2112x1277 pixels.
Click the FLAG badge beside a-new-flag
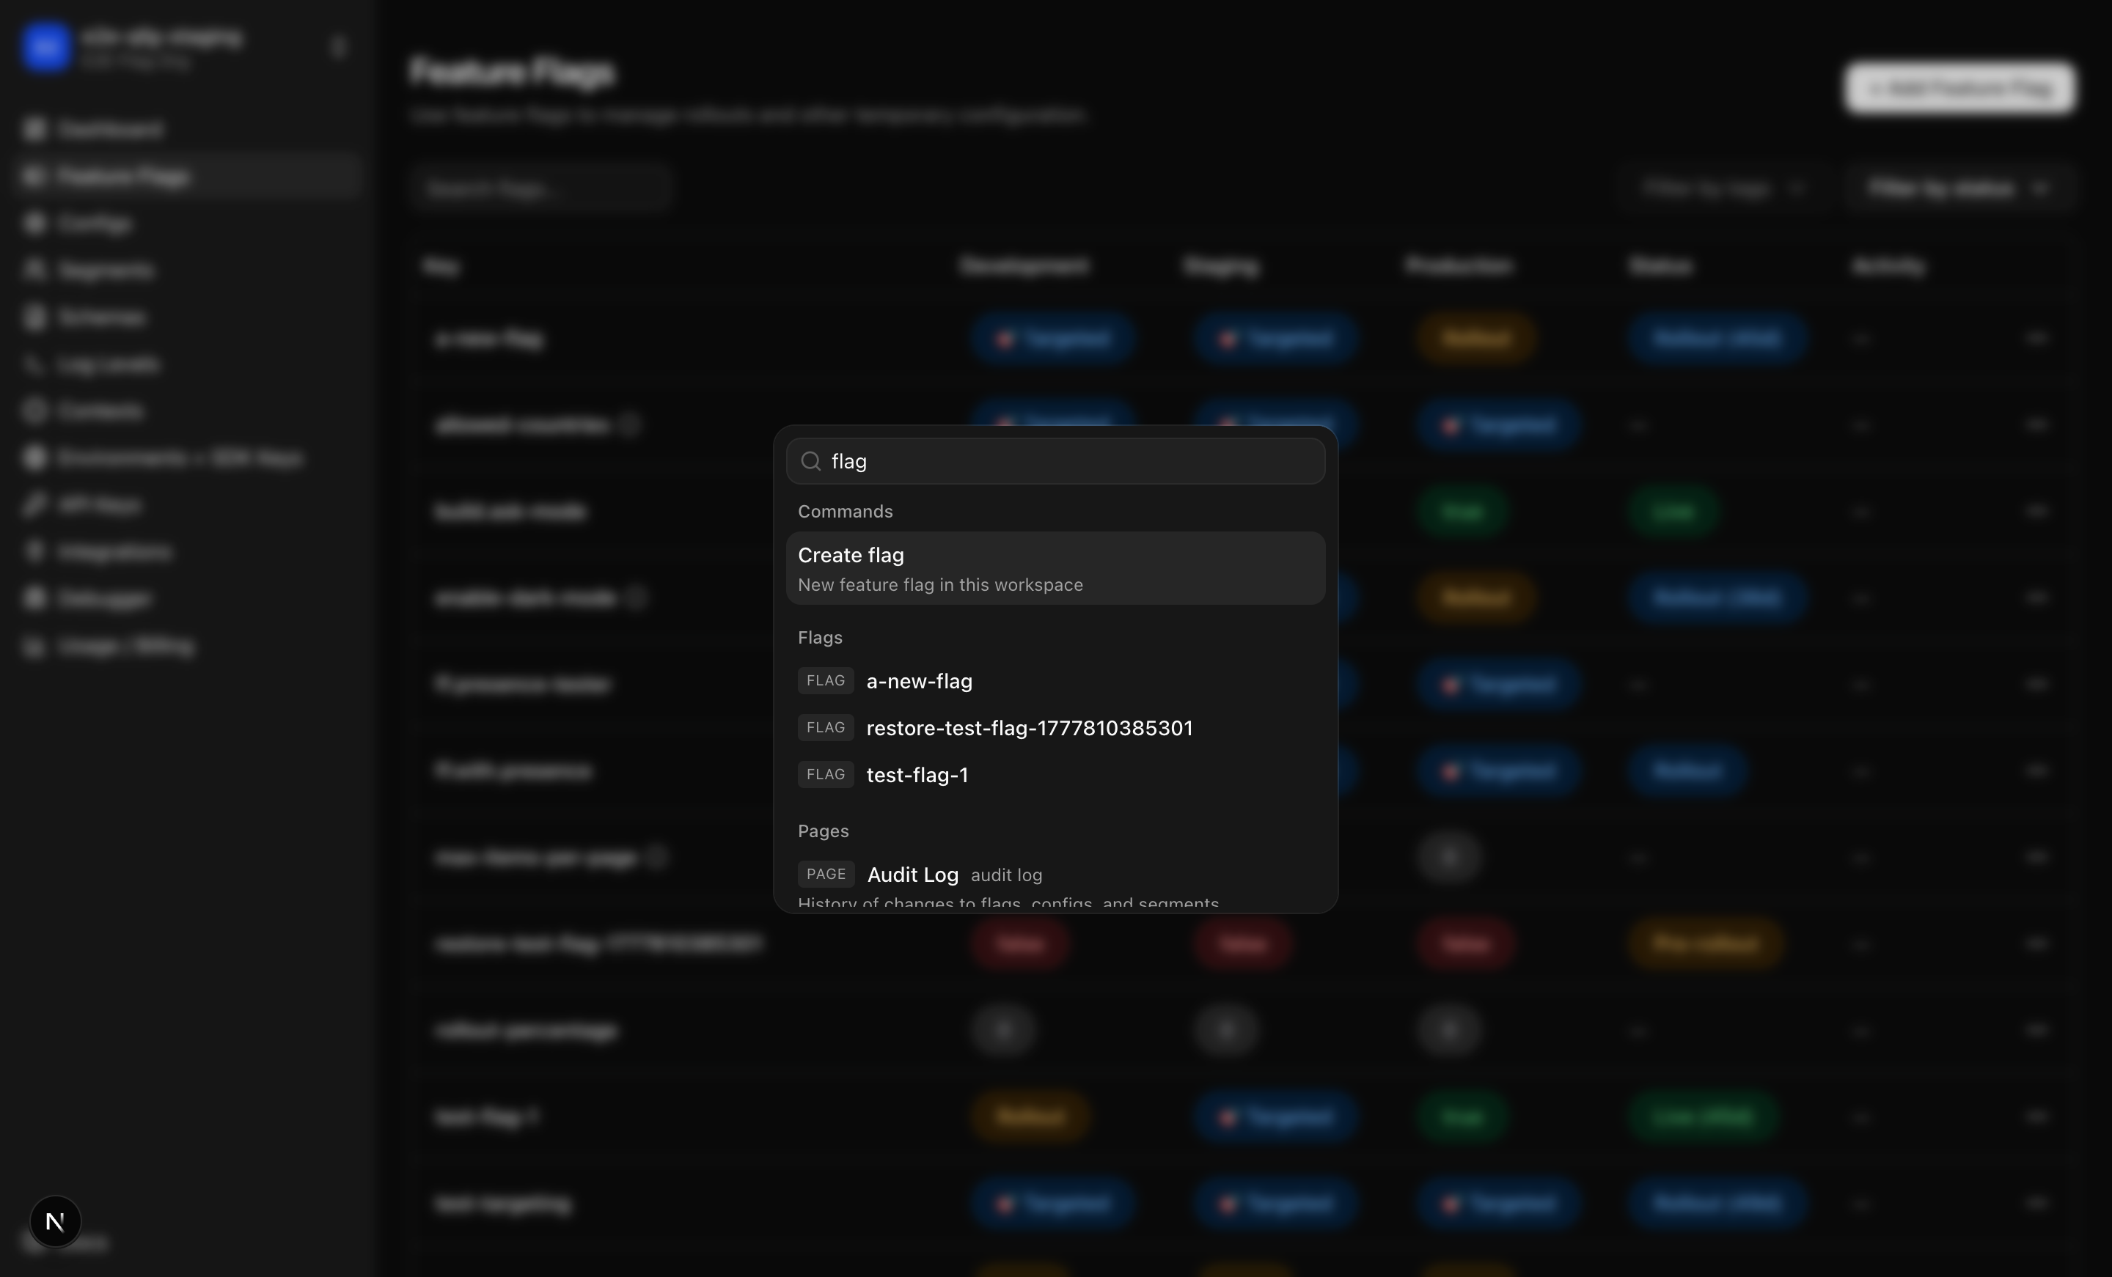(x=826, y=680)
